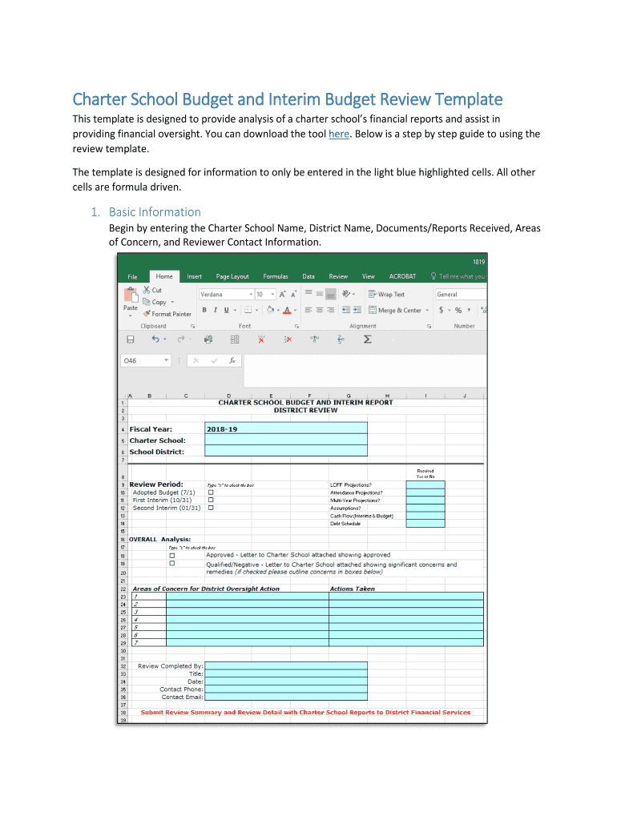Check the Adopted Budget (7/1) box
Image resolution: width=617 pixels, height=820 pixels.
tap(211, 492)
